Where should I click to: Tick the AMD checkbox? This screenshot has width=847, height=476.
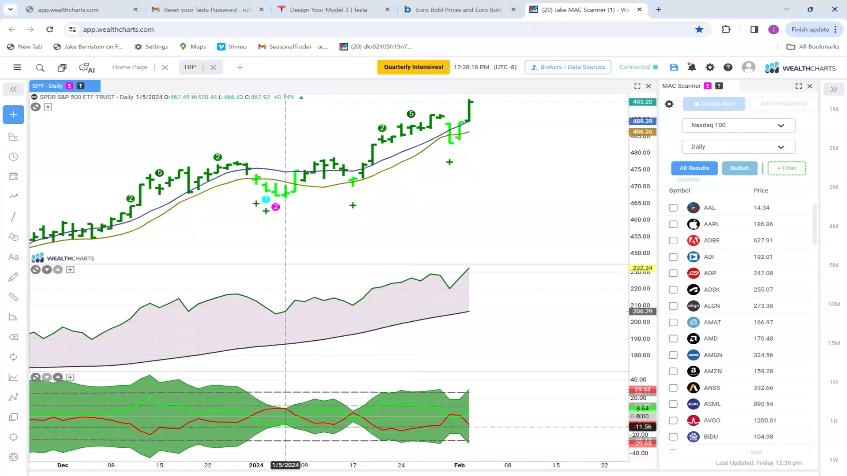tap(673, 338)
